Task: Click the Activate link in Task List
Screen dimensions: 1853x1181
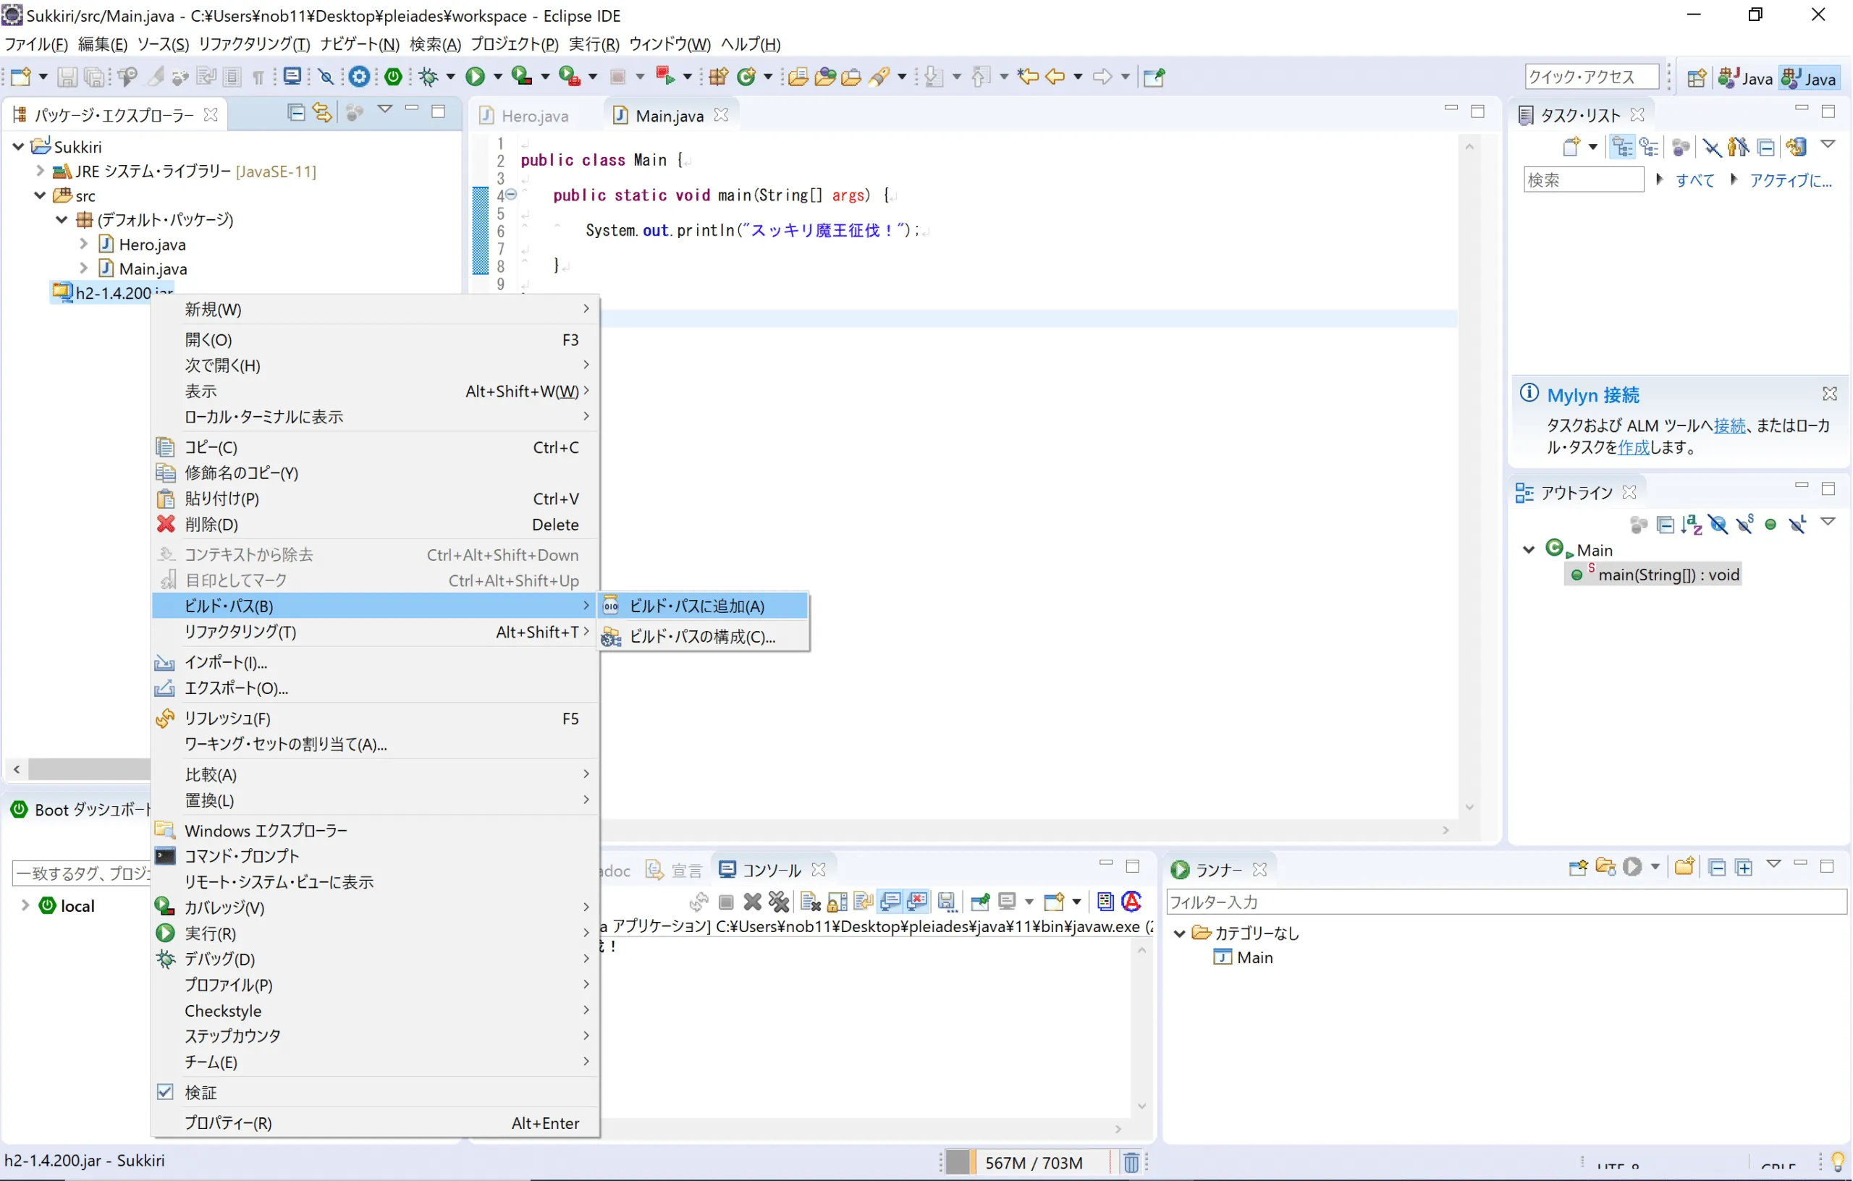Action: click(1791, 180)
